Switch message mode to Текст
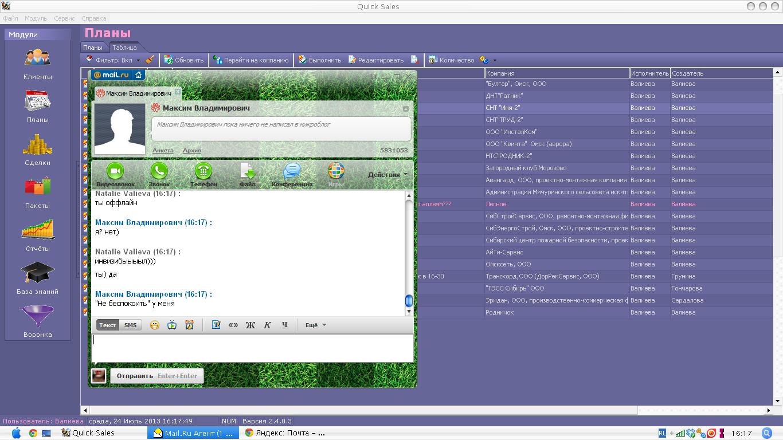This screenshot has width=783, height=440. (x=108, y=325)
